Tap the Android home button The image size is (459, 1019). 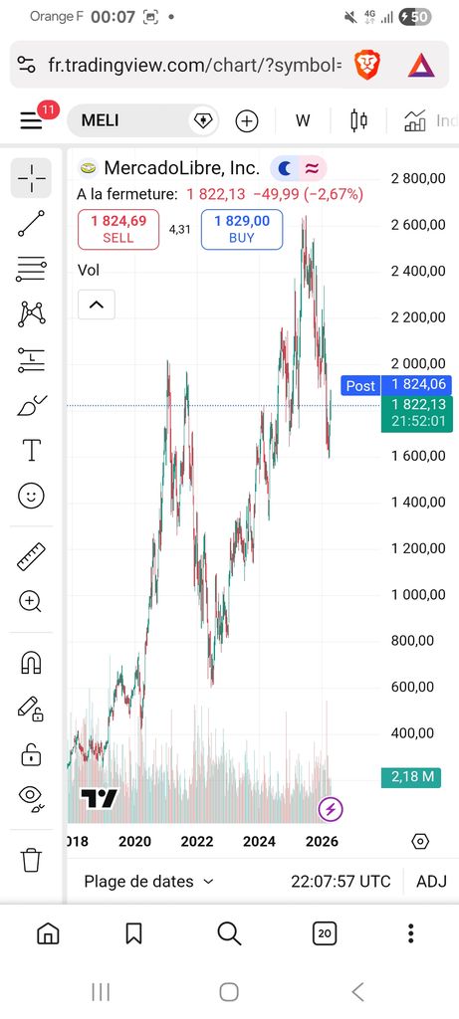(x=229, y=992)
